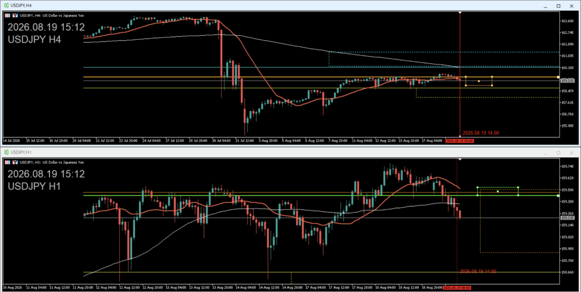Click price level 159.740 on H1 axis
This screenshot has height=292, width=581.
tap(568, 166)
